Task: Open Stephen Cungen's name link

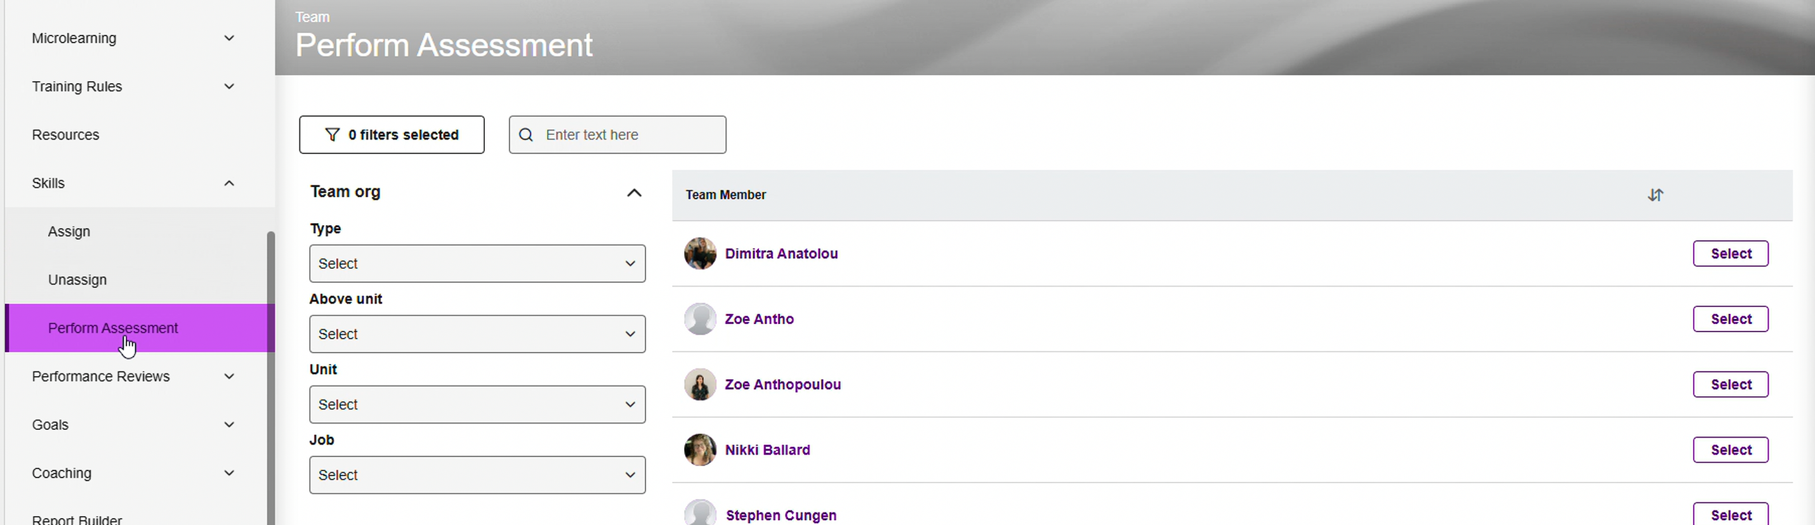Action: pyautogui.click(x=781, y=515)
